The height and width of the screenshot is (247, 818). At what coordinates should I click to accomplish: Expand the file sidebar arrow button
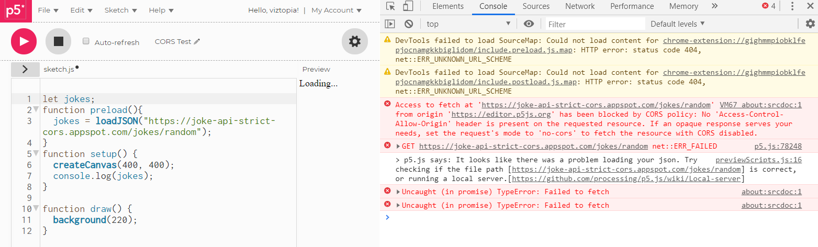pyautogui.click(x=25, y=69)
